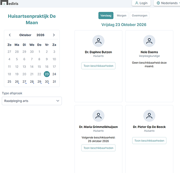Show availability for Dr. Pieter Op De Beeck
This screenshot has height=173, width=180.
pos(149,140)
